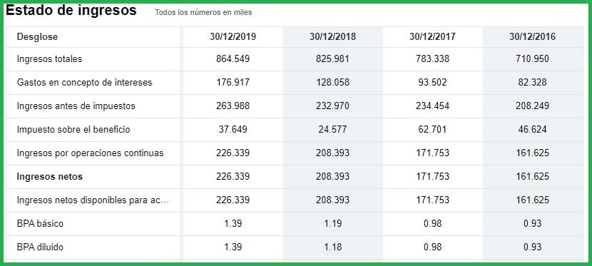
Task: Select Ingresos antes de impuestos row
Action: [x=295, y=106]
